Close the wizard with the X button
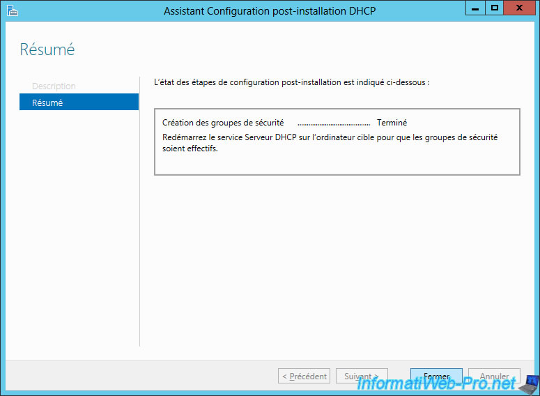Screen dimensions: 540x396 [519, 8]
